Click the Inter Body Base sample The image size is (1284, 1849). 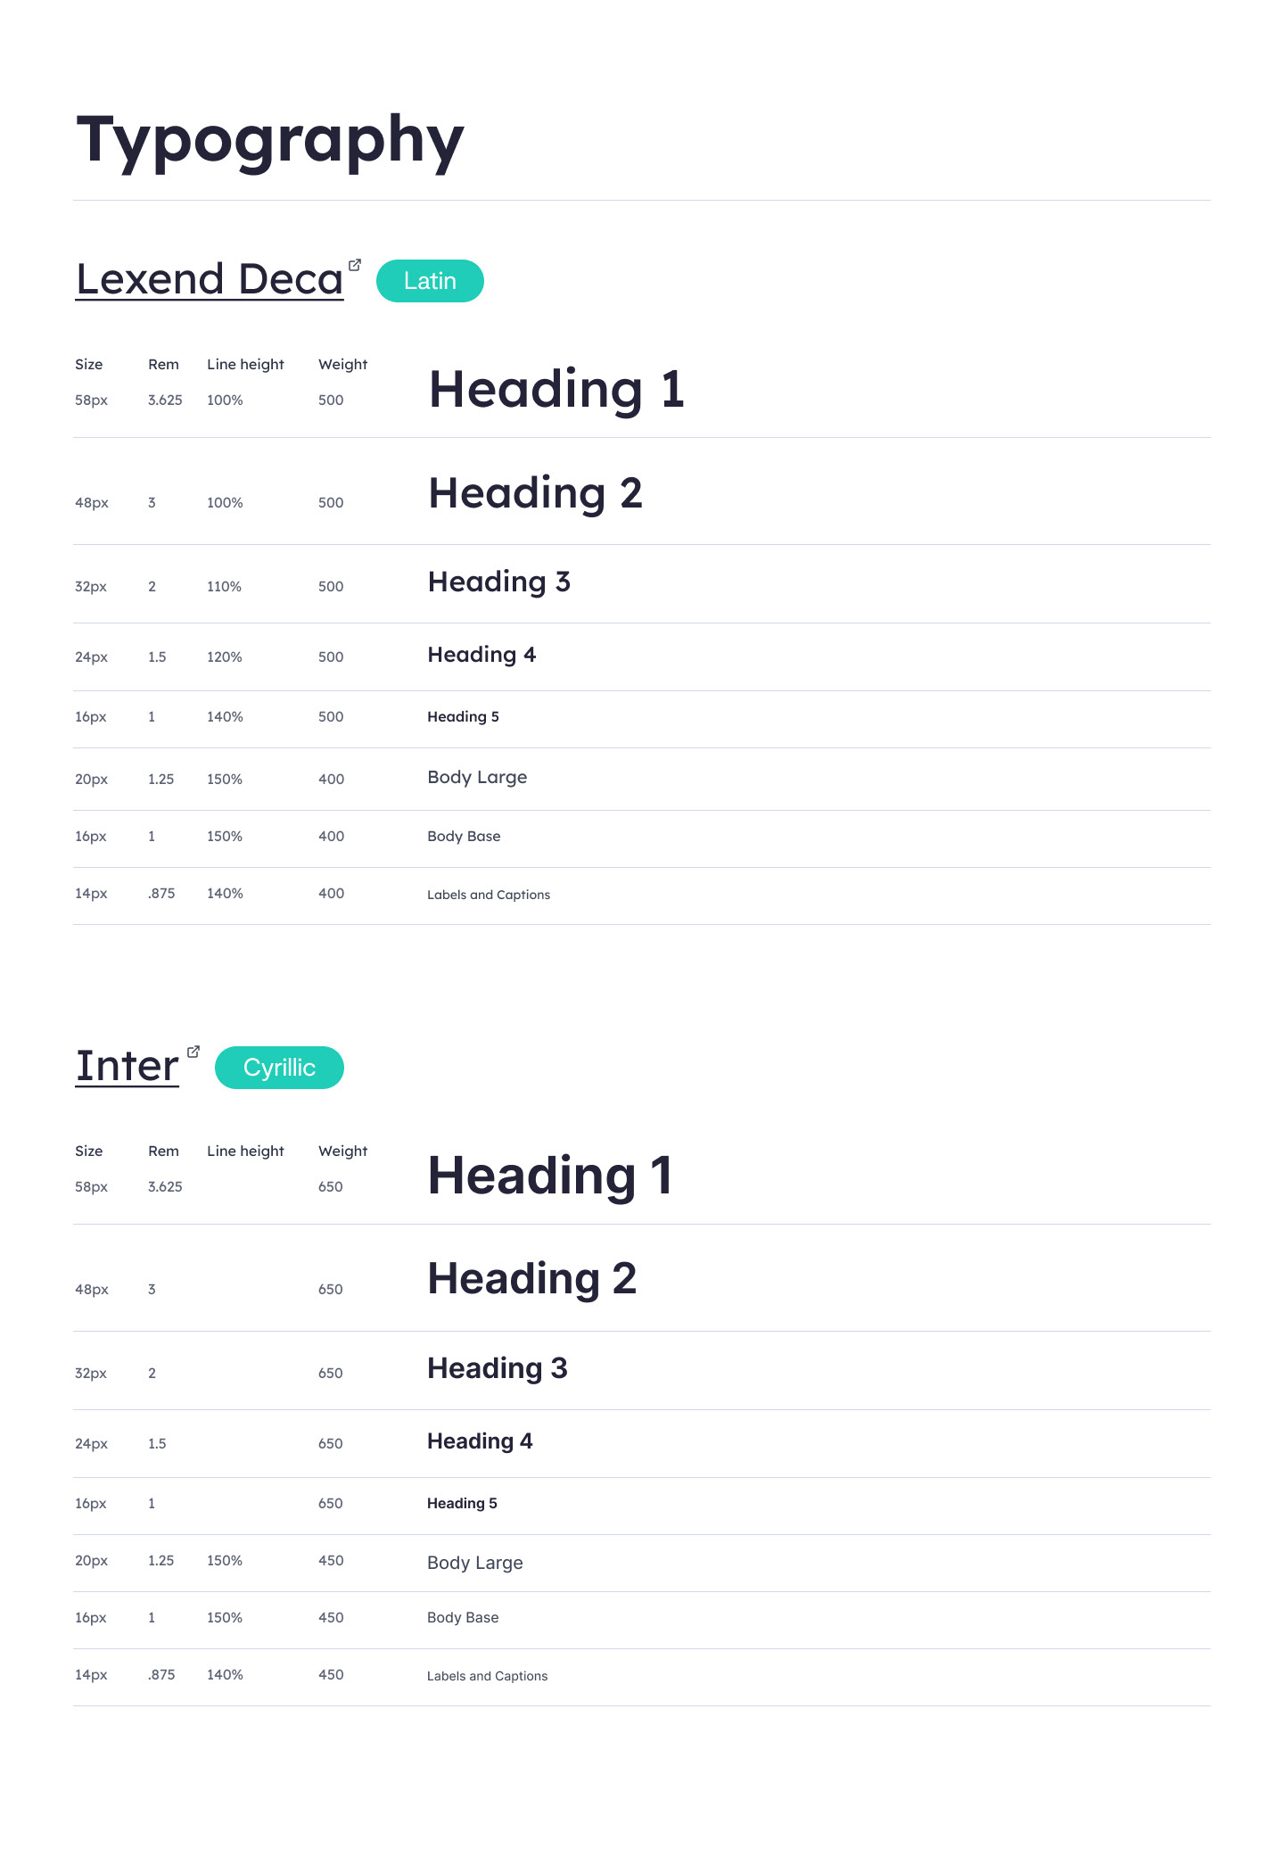coord(463,1618)
